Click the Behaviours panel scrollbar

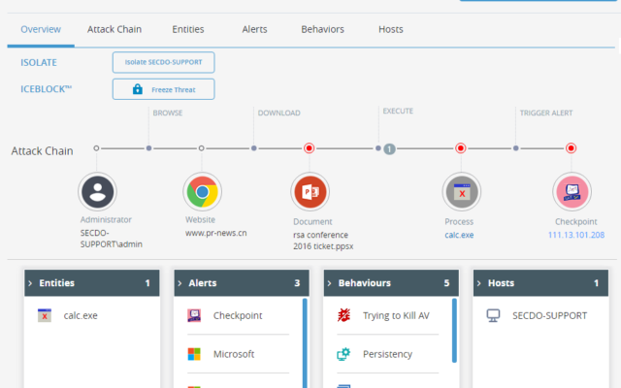coord(454,330)
